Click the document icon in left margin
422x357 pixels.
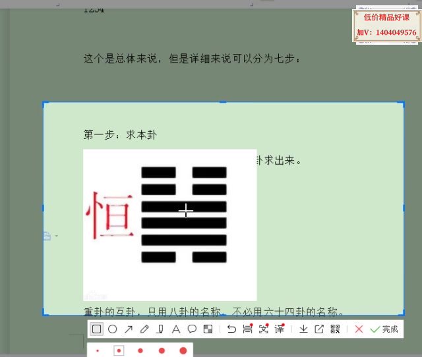(47, 236)
